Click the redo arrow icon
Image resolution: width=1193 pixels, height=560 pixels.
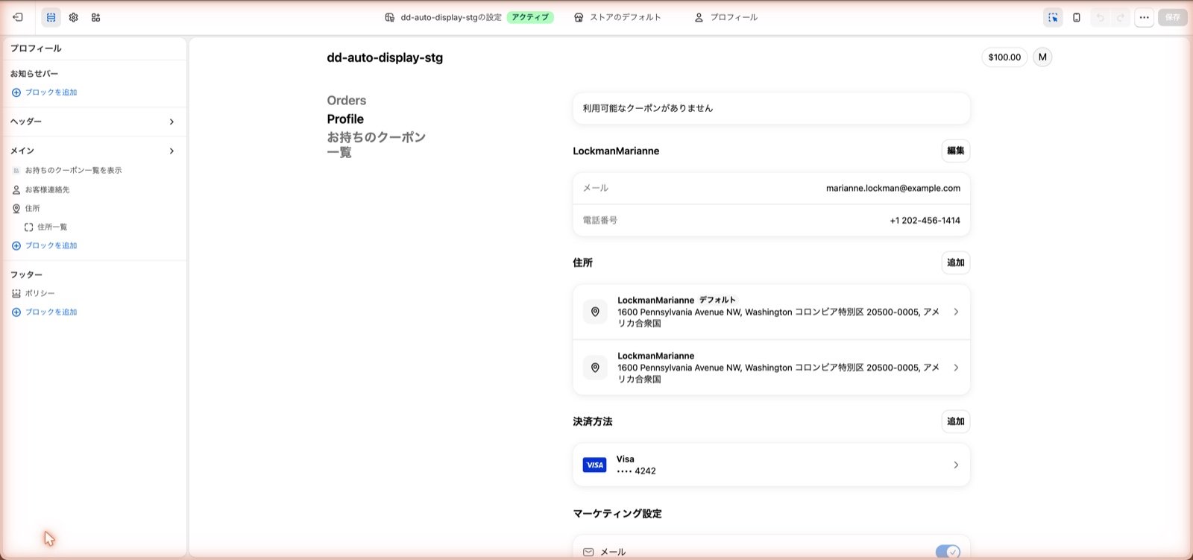tap(1121, 17)
